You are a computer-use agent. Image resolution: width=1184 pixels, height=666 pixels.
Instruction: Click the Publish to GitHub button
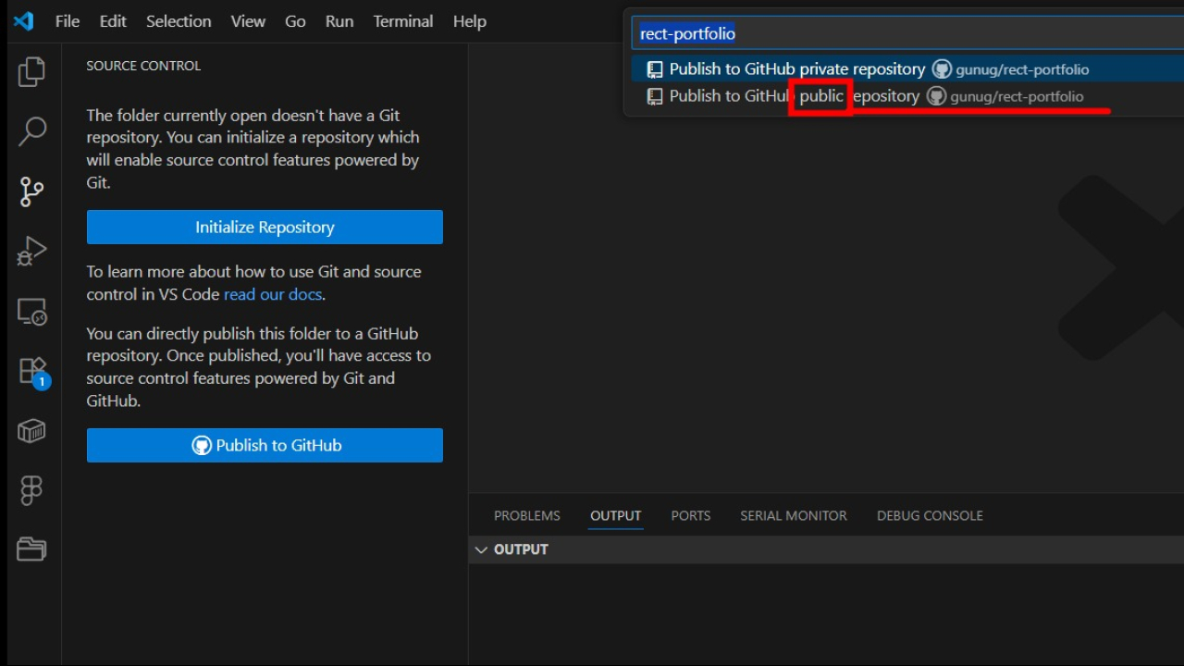pyautogui.click(x=265, y=446)
